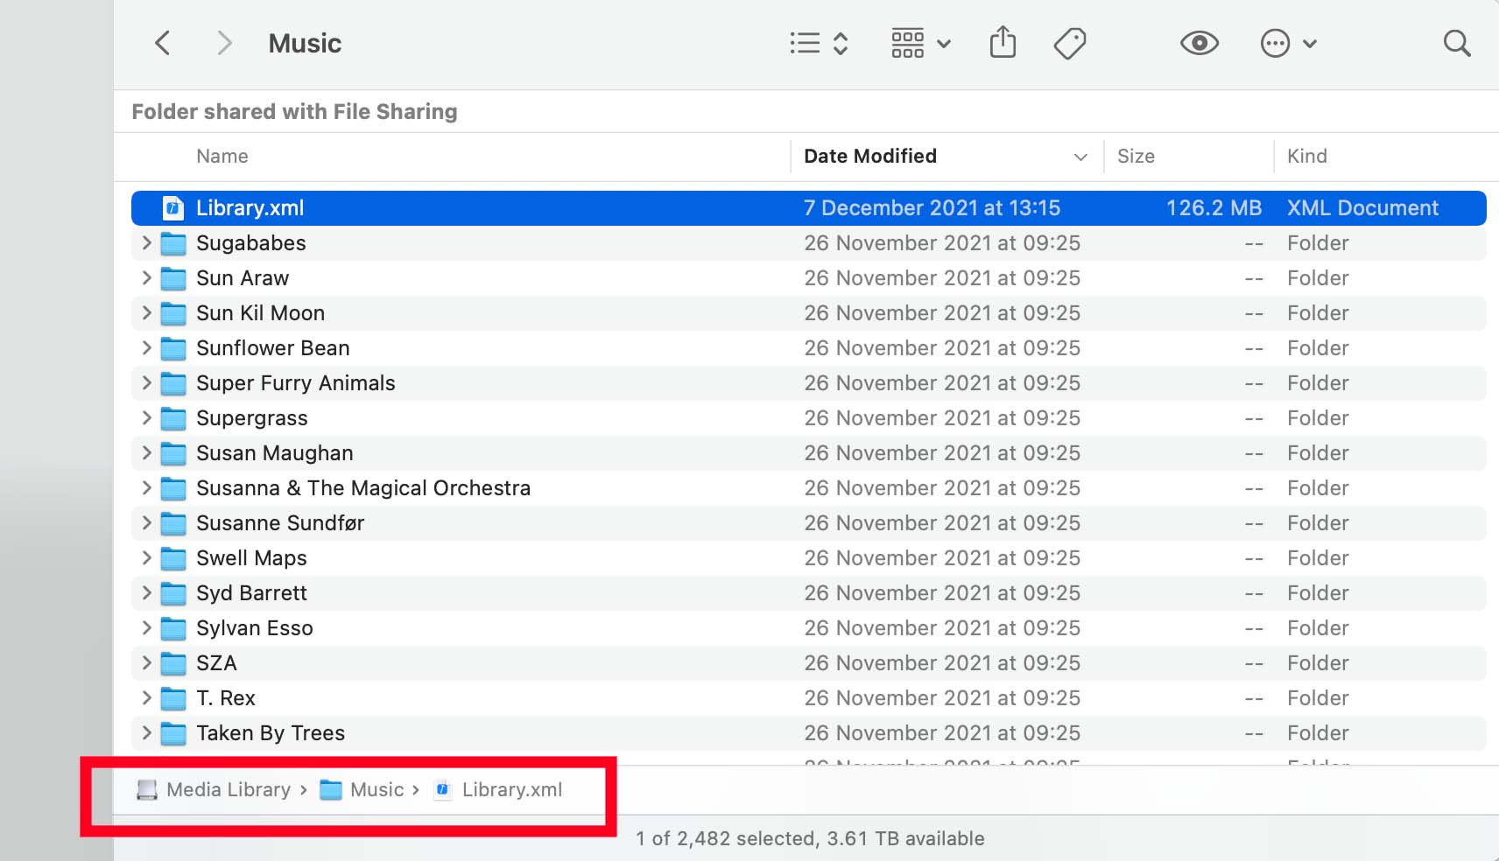Select Susanna & The Magical Orchestra name
Viewport: 1499px width, 861px height.
pos(363,488)
